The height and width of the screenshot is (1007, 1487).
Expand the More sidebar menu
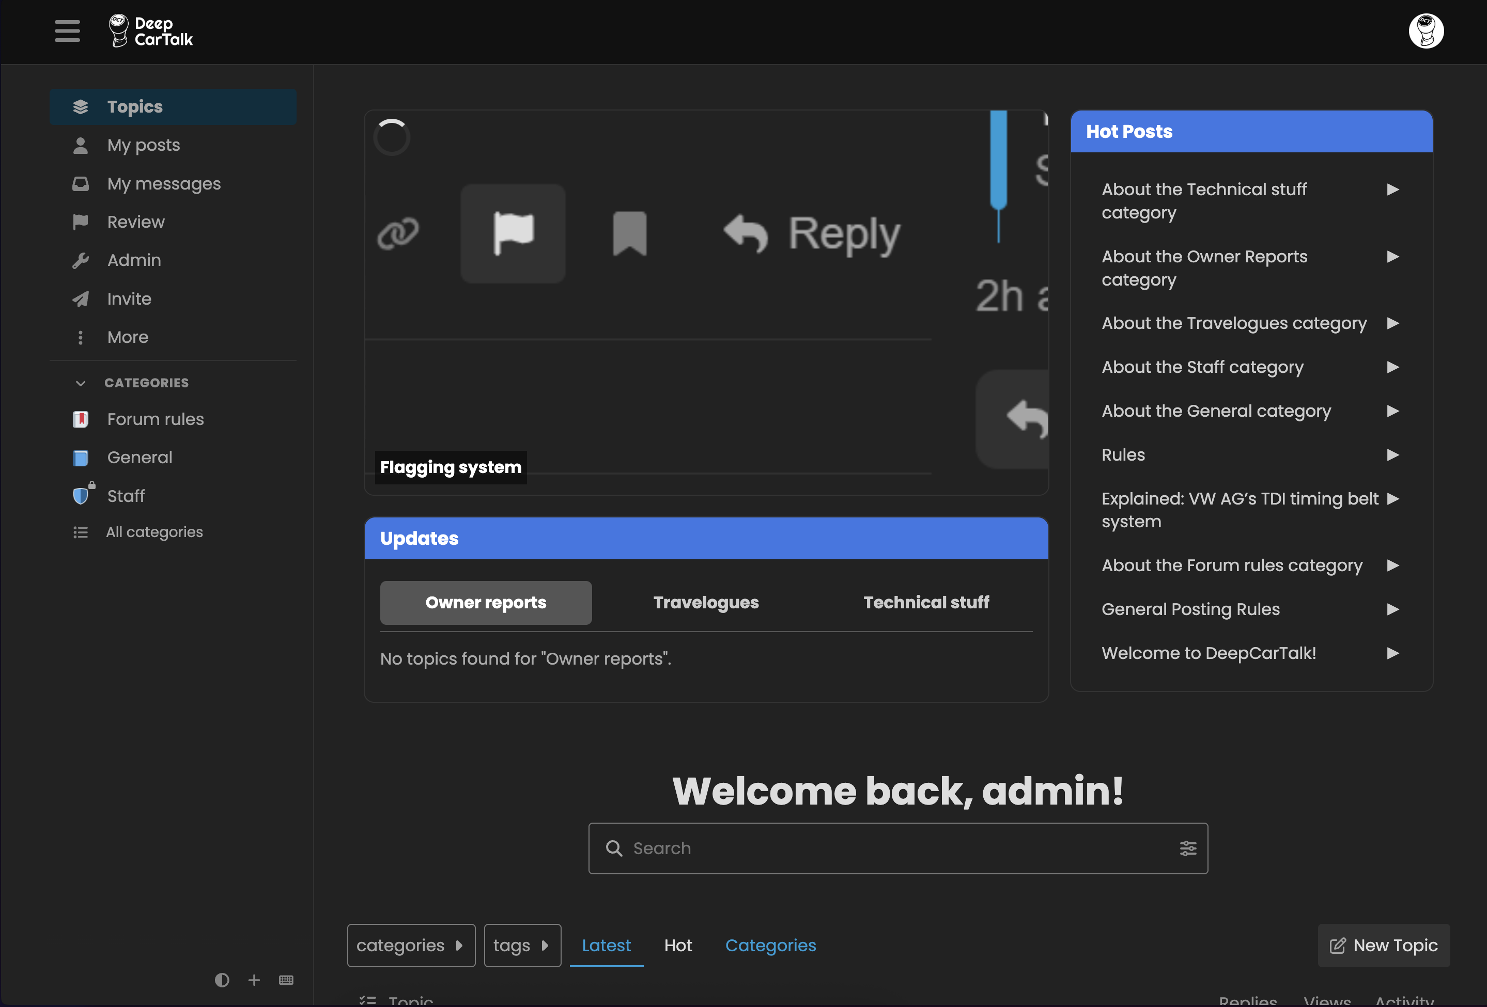click(127, 337)
